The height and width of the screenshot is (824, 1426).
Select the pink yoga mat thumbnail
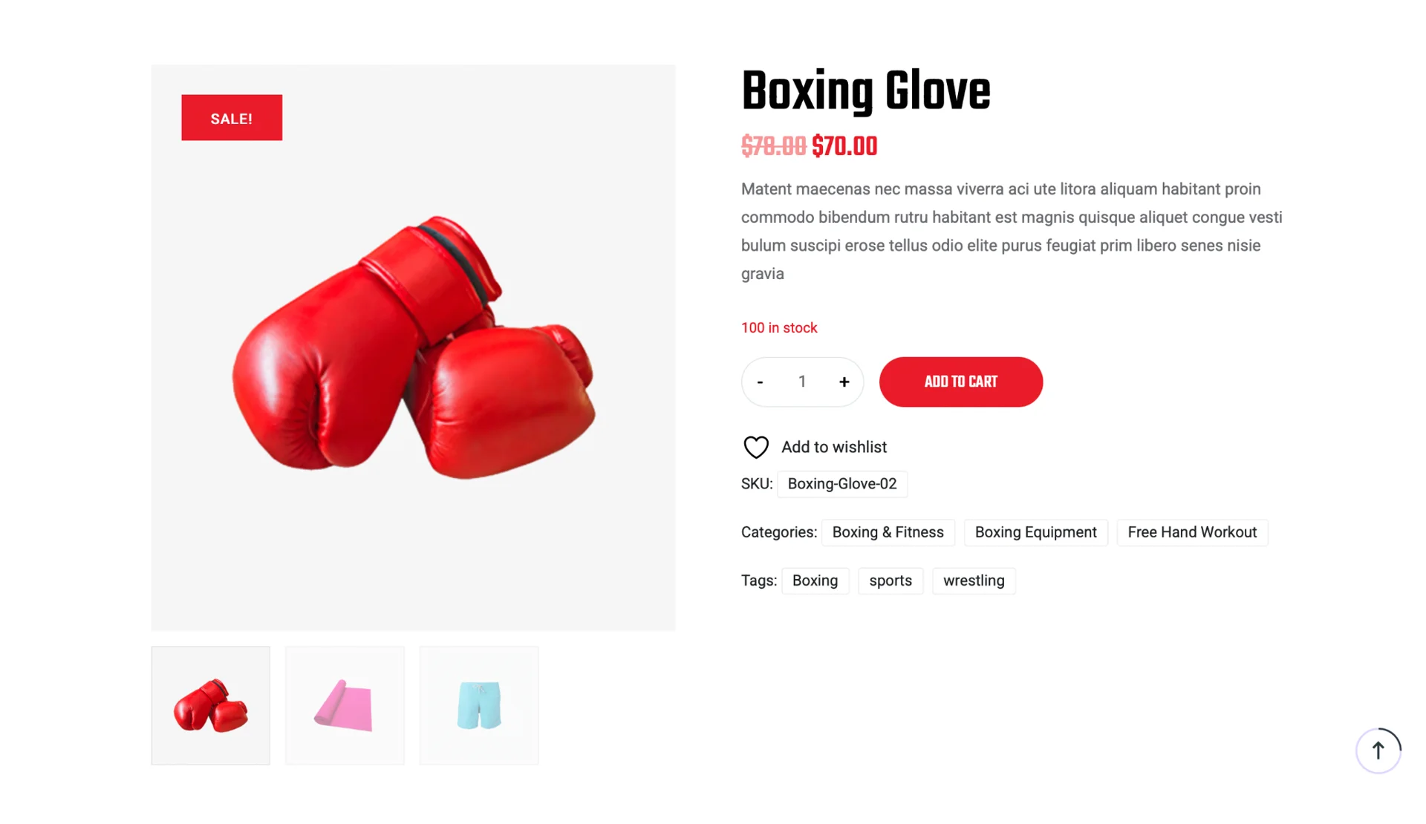pos(345,705)
